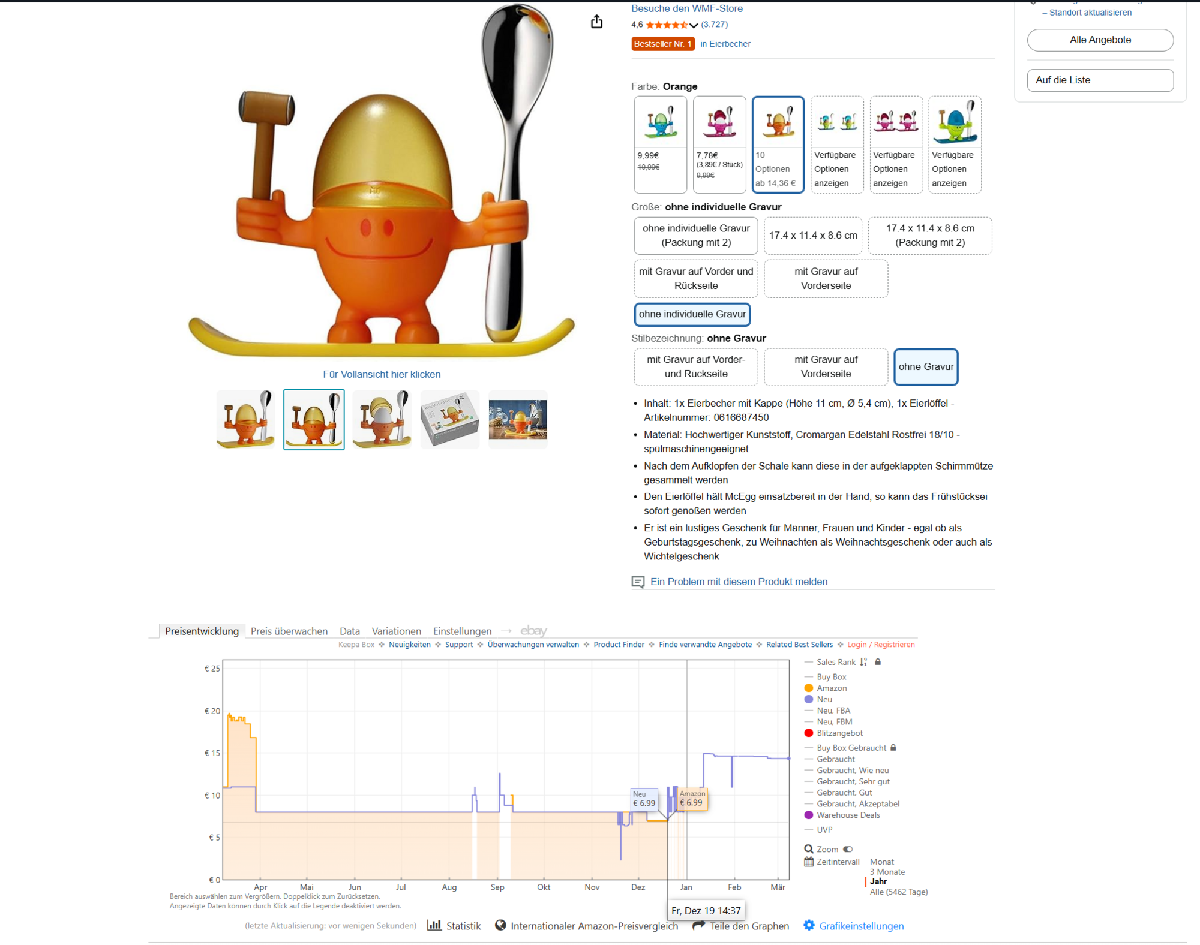Screen dimensions: 1200x945
Task: Click the globe icon for international price comparison
Action: 500,925
